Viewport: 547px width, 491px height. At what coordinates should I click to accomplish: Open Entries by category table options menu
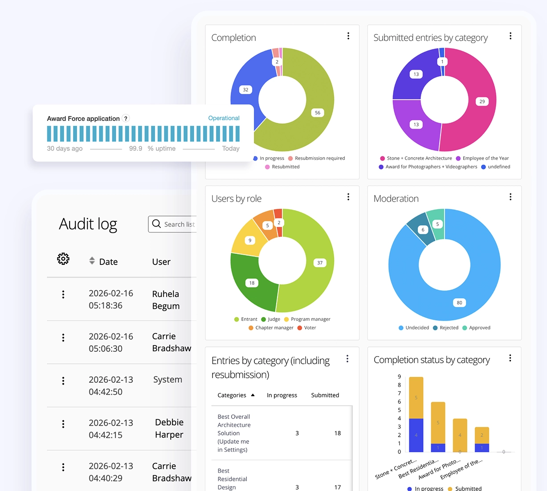[347, 359]
